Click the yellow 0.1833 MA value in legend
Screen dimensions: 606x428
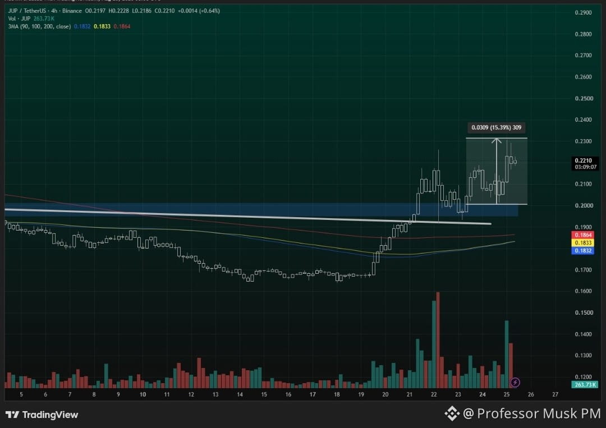tap(102, 26)
